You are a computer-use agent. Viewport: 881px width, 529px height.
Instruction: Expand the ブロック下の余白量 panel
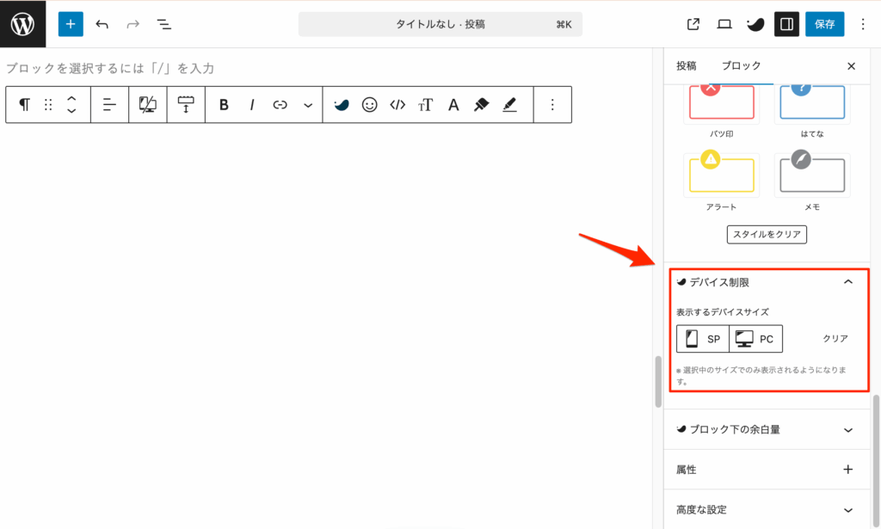pos(848,429)
